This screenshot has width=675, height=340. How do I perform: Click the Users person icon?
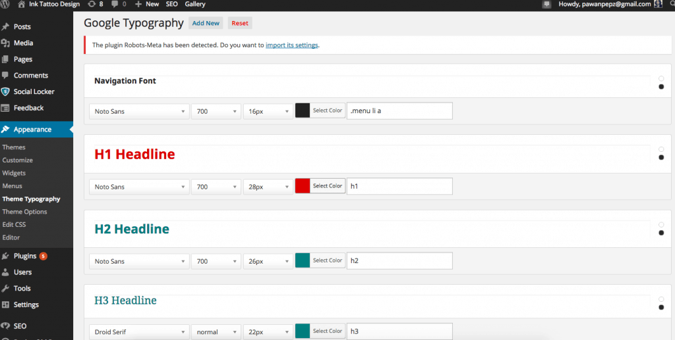click(x=5, y=272)
